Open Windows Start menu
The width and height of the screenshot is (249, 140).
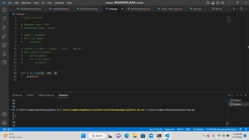tap(83, 136)
